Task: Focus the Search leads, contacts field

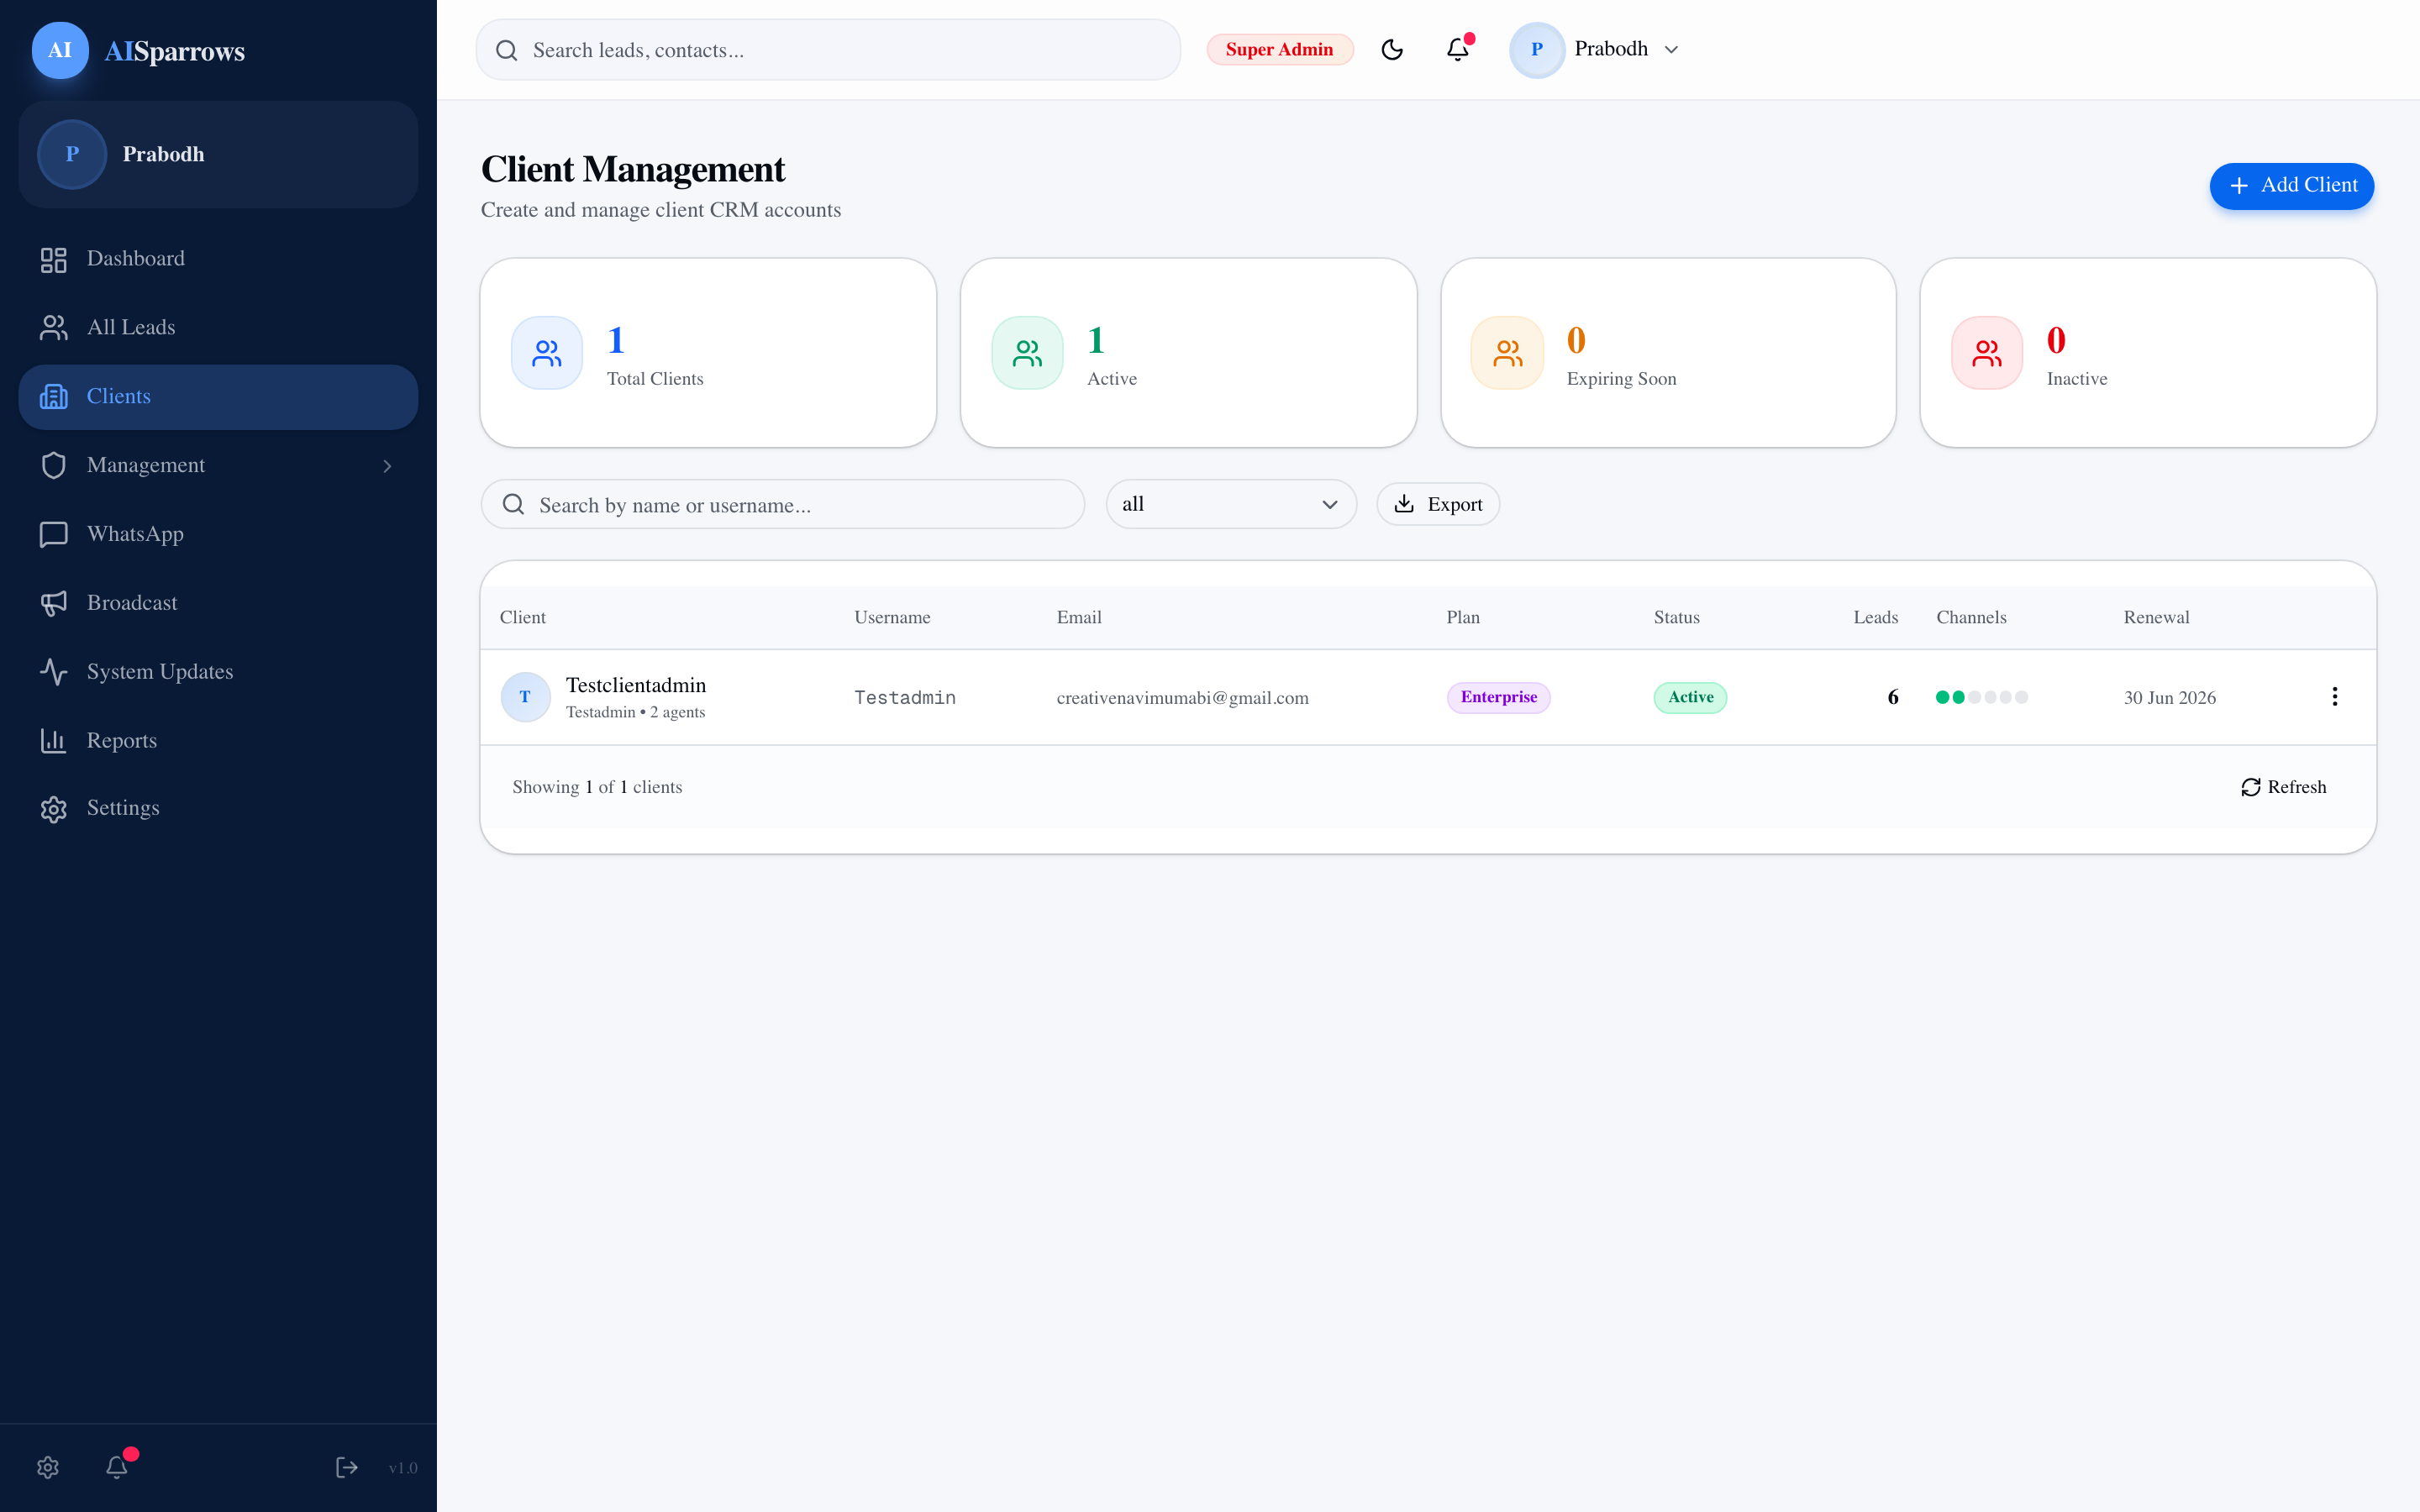Action: pos(828,50)
